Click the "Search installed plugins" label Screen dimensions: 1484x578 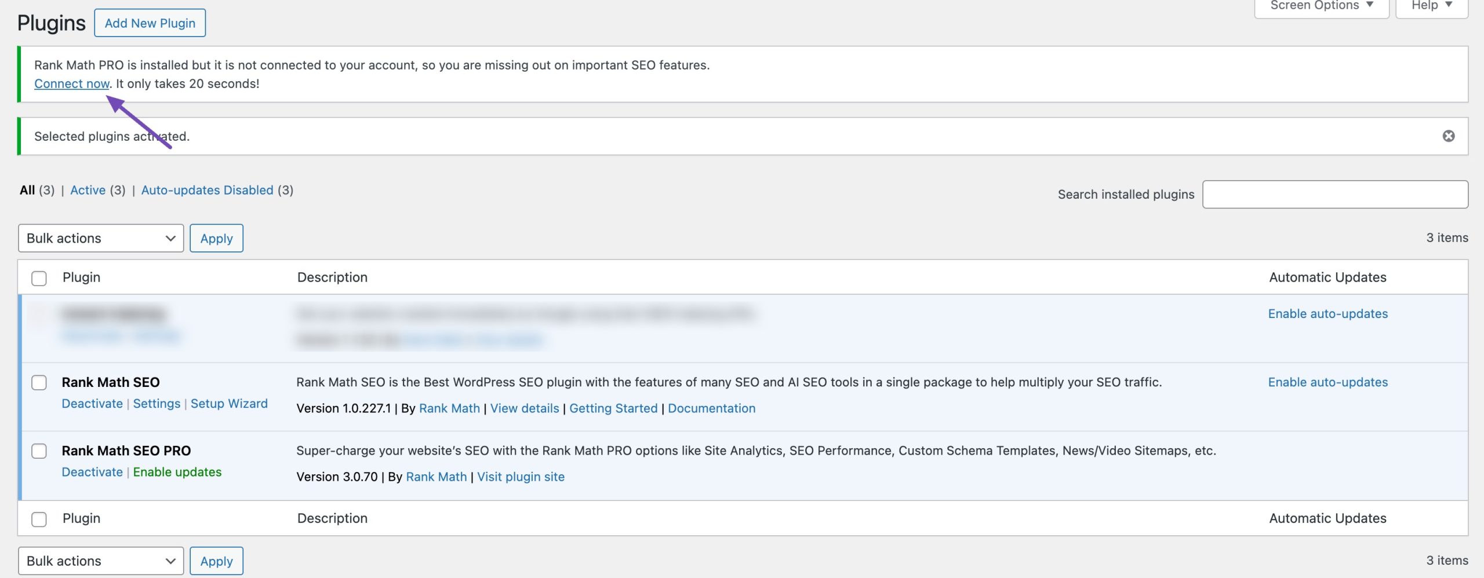[x=1126, y=195]
